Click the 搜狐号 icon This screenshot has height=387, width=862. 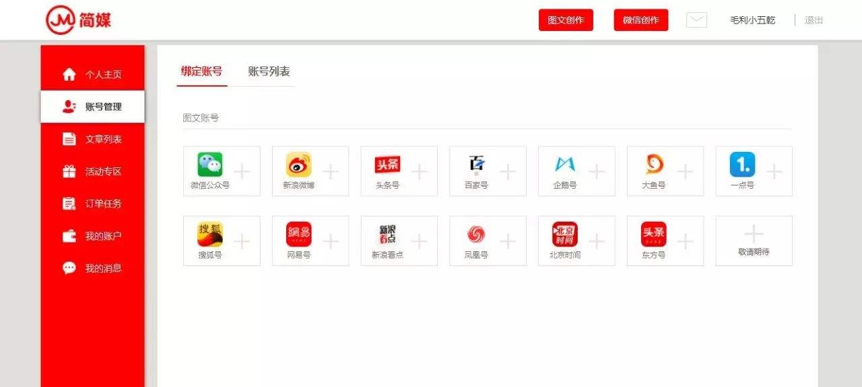point(209,234)
